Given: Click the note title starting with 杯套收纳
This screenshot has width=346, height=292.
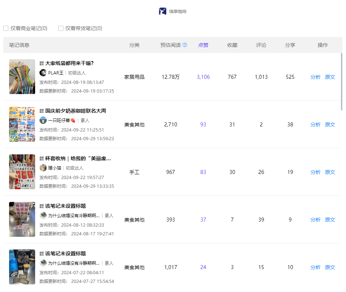Looking at the screenshot, I should tap(78, 159).
